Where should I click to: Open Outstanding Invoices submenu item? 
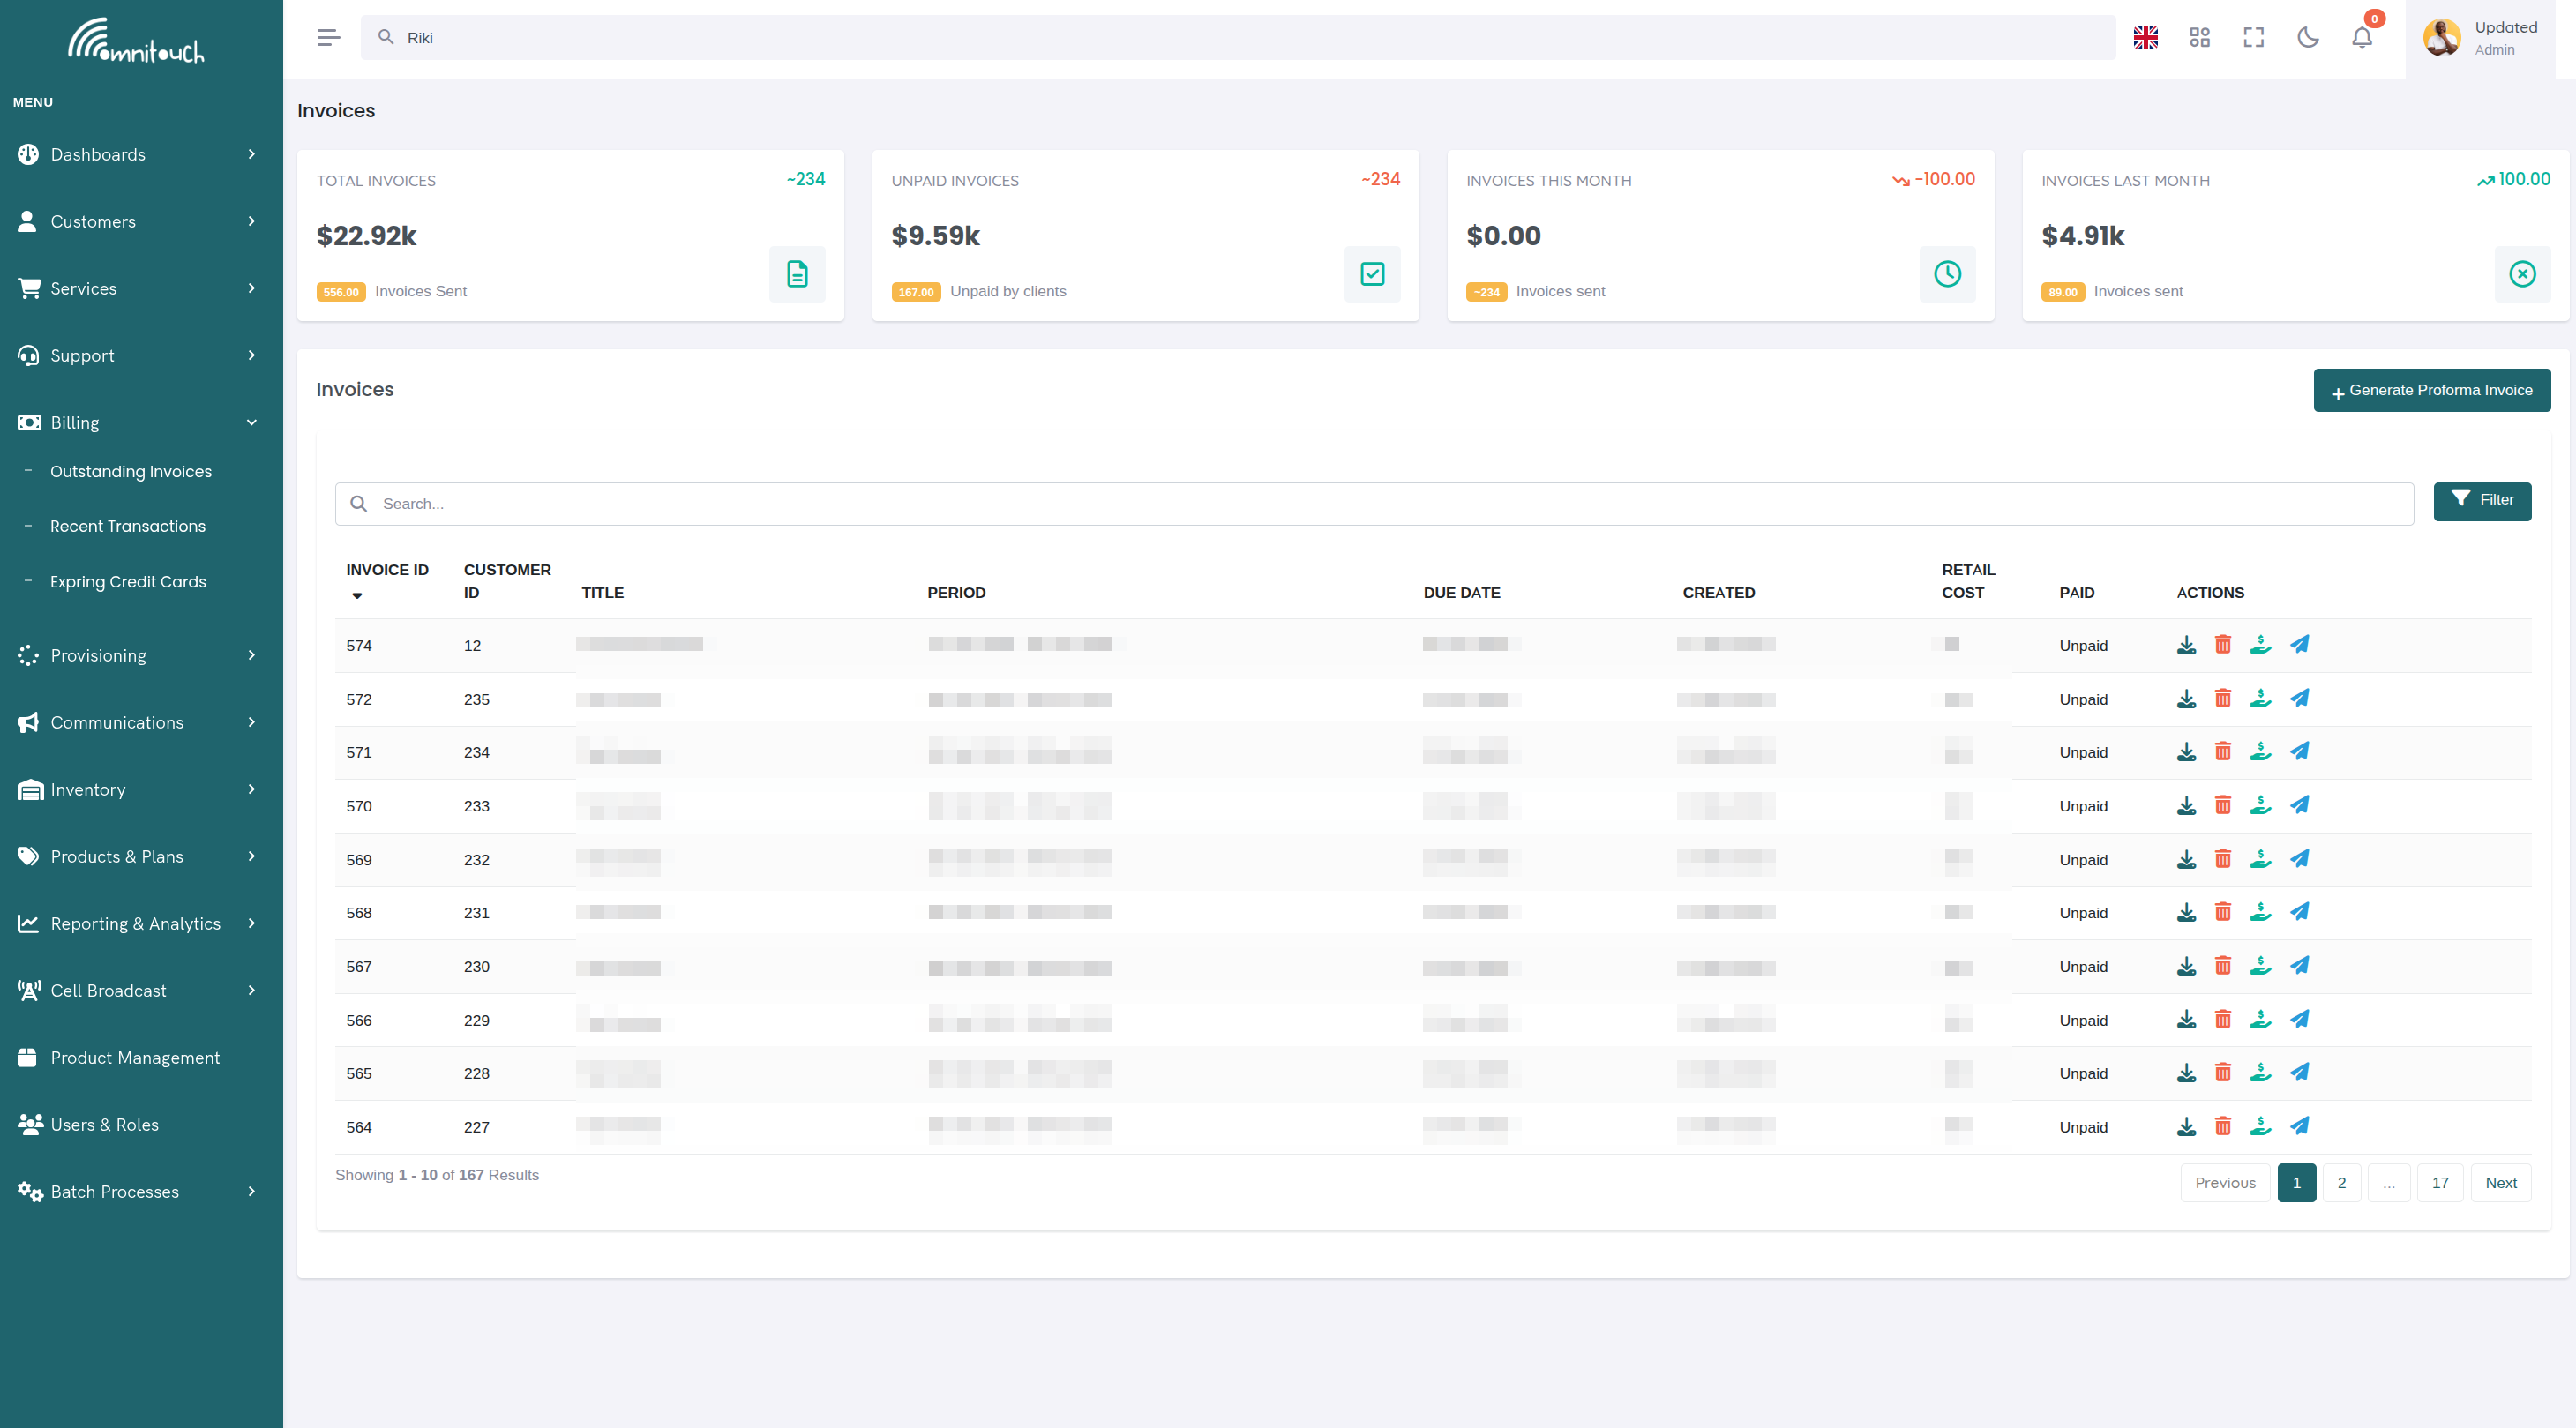[131, 471]
